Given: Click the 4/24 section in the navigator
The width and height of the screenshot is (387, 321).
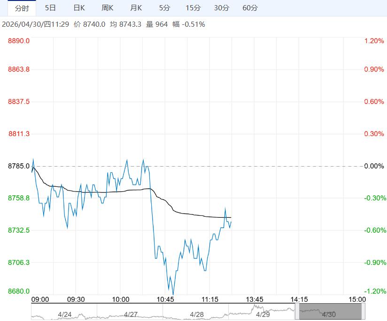Looking at the screenshot, I should click(64, 313).
